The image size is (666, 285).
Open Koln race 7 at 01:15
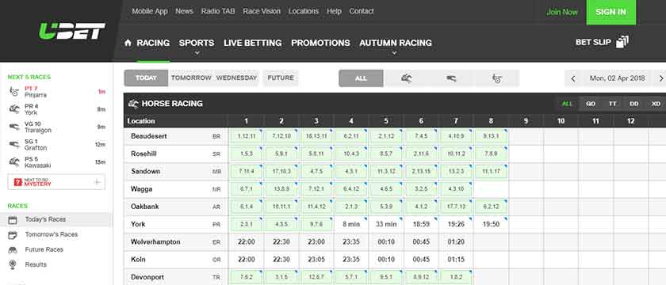coord(456,260)
